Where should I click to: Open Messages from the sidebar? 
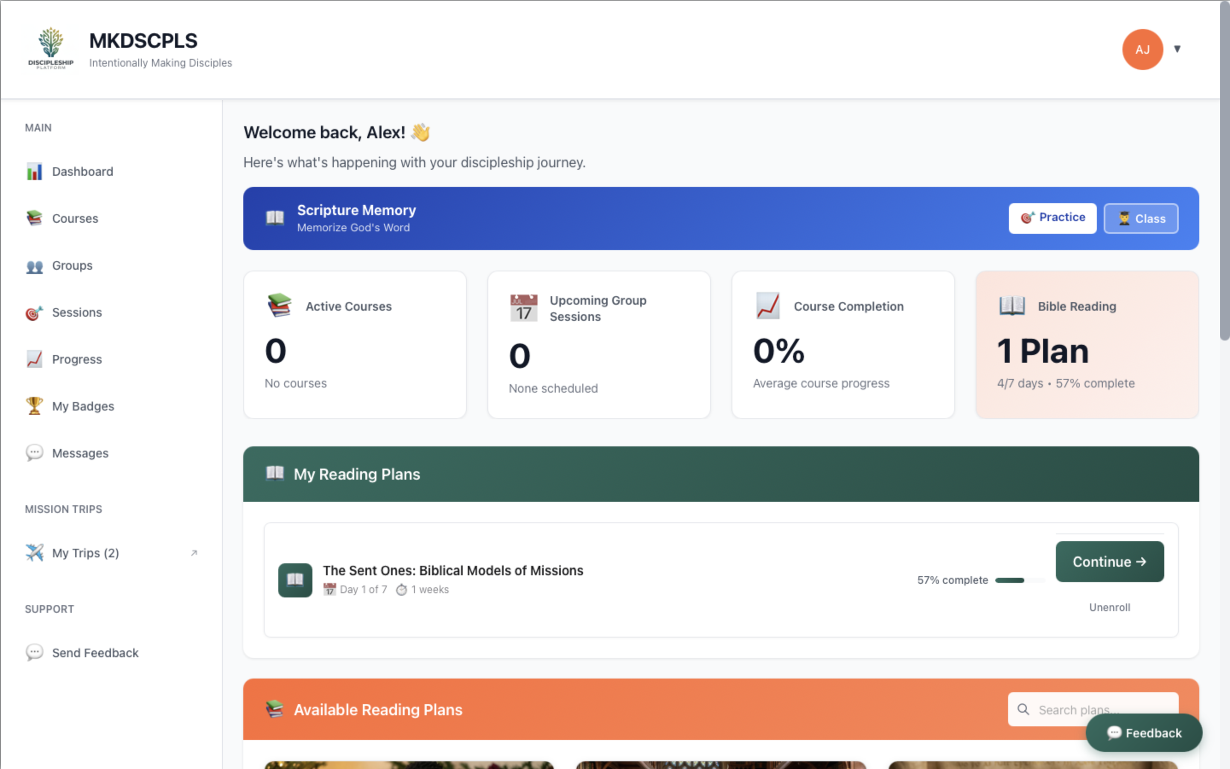coord(80,453)
